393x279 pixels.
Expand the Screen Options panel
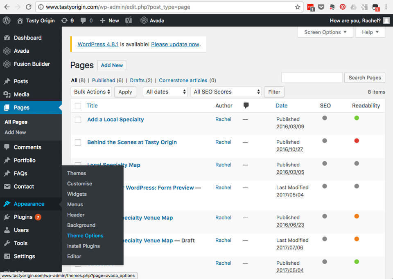pos(325,32)
